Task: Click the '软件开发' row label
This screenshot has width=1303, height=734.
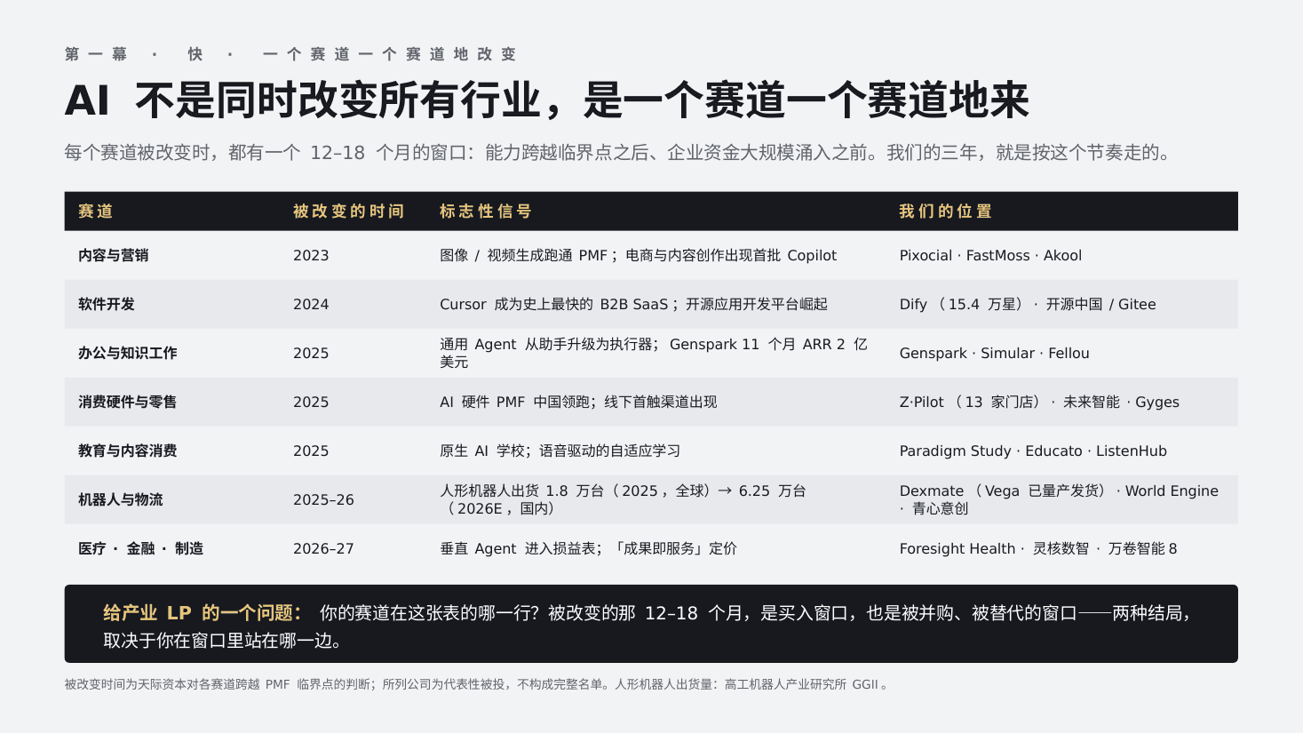Action: [x=107, y=304]
